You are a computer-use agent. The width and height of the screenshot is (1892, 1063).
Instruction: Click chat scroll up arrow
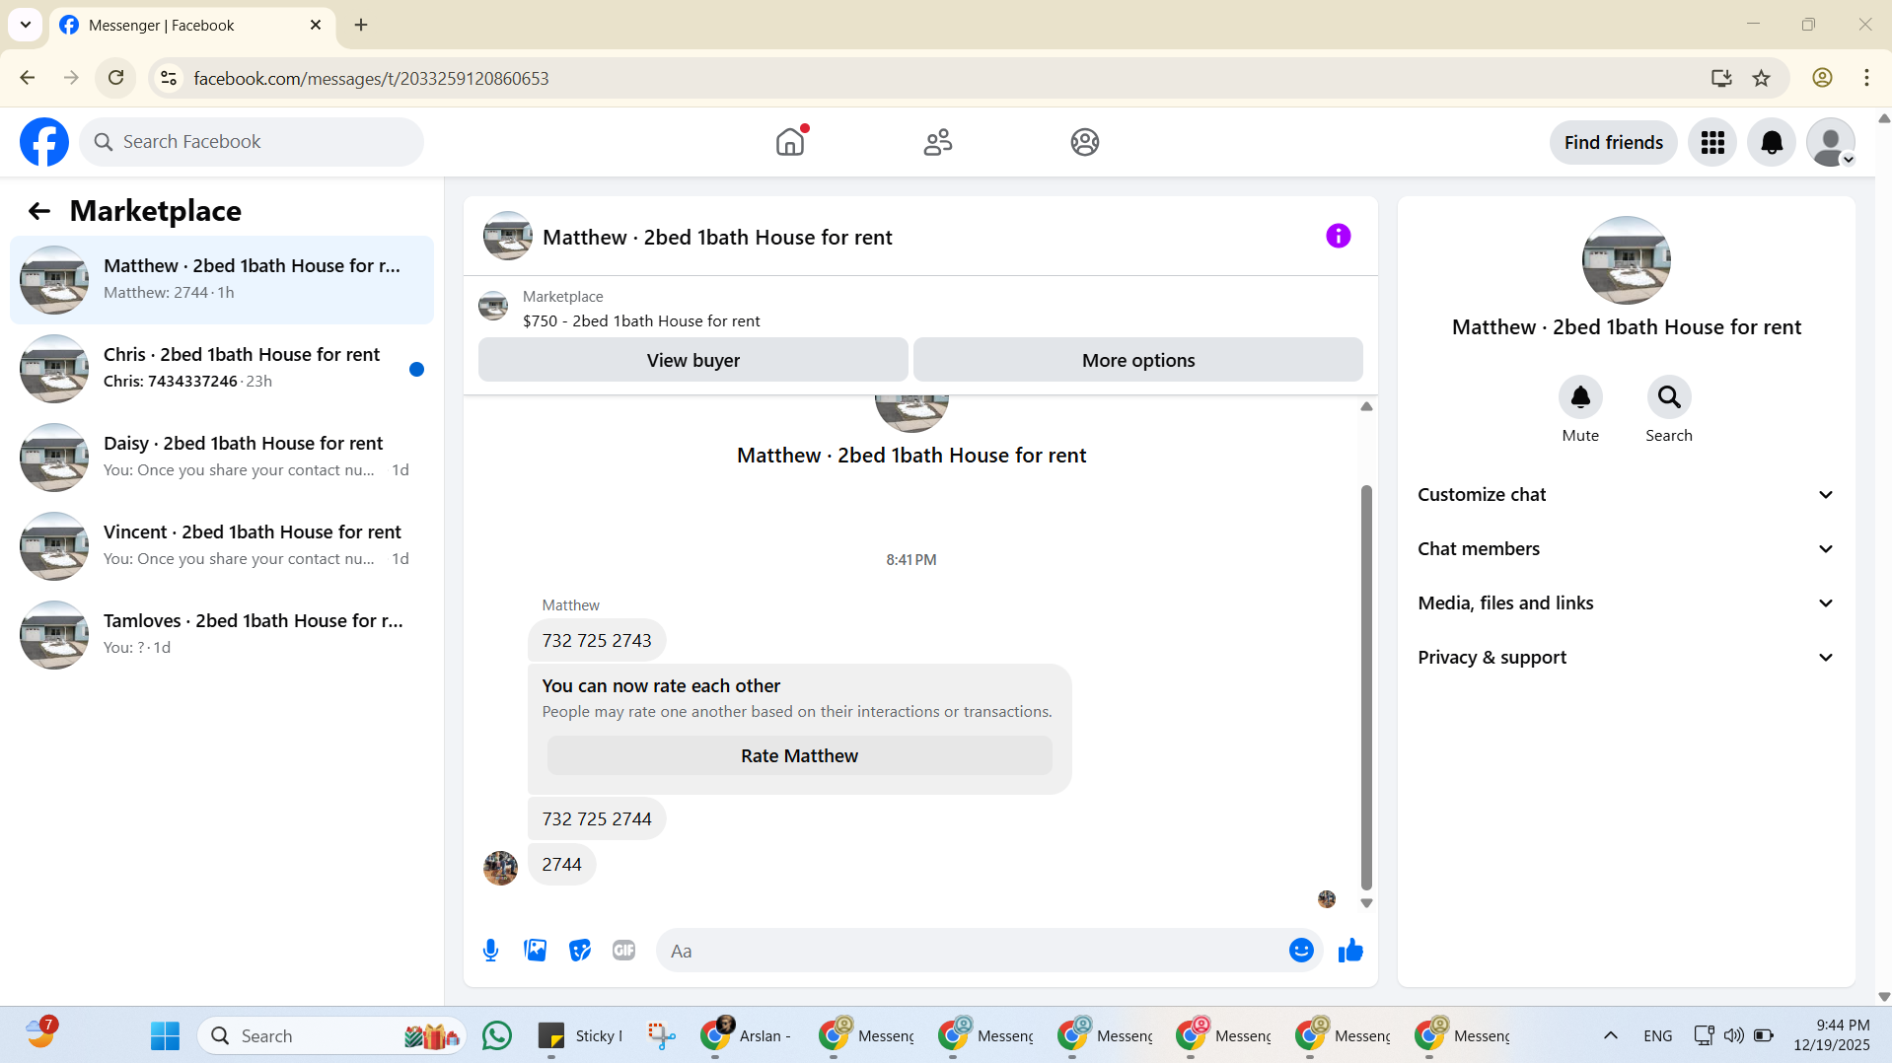point(1366,406)
